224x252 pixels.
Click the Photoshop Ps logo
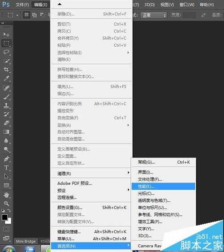pyautogui.click(x=6, y=4)
